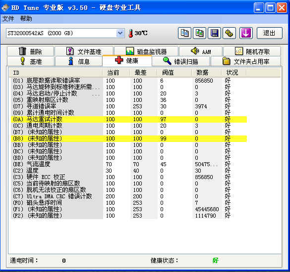Viewport: 290px width, 272px height.
Task: Open the 帮助 menu
Action: click(x=26, y=19)
